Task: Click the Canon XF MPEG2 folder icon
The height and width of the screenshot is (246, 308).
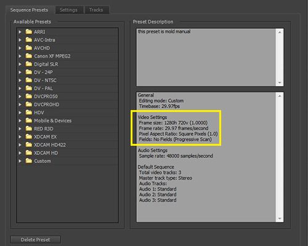Action: coord(29,56)
